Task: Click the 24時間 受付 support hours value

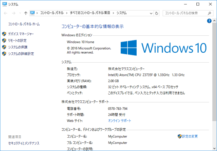Action: pos(117,115)
